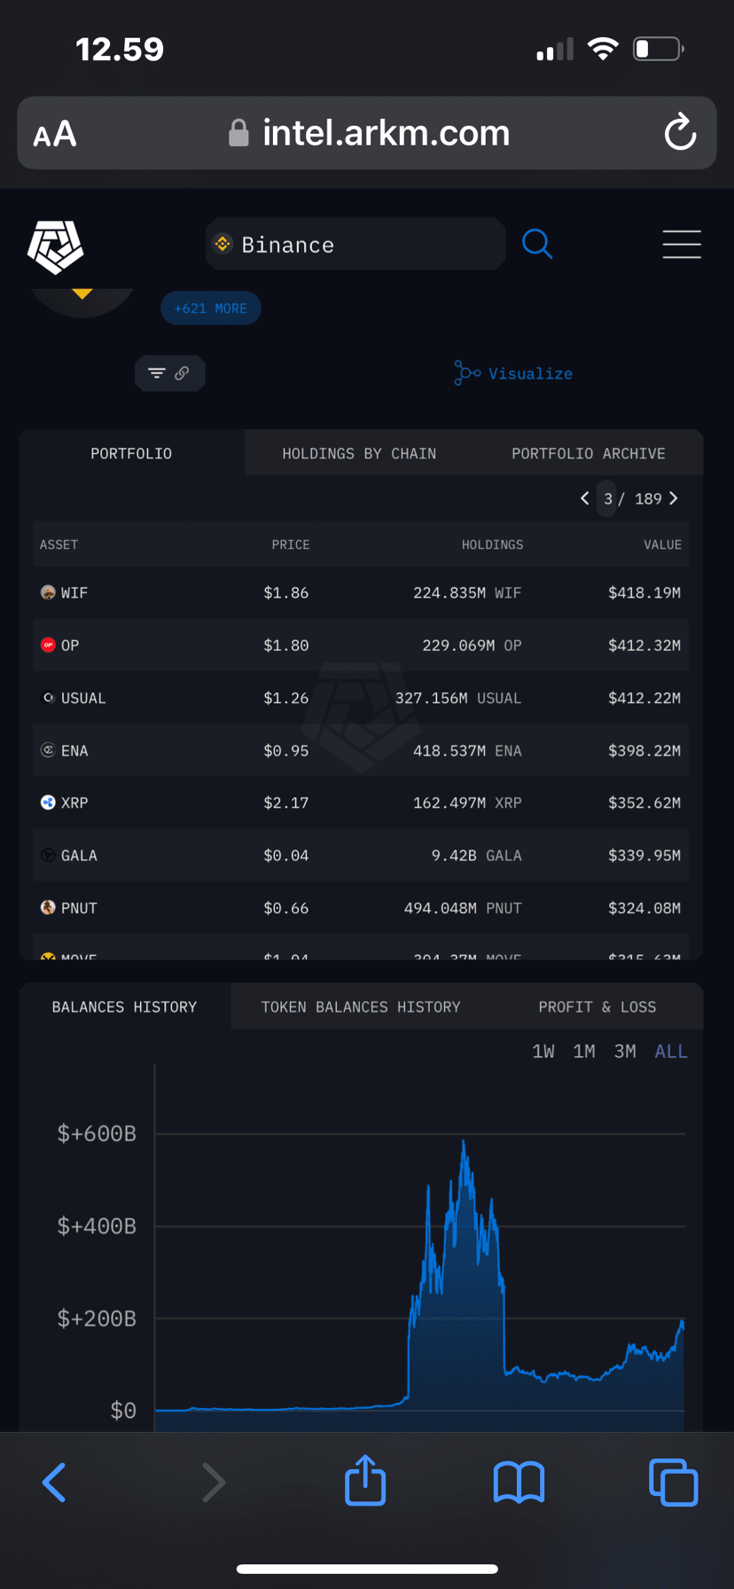
Task: Select the Token Balances History tab
Action: pos(361,1006)
